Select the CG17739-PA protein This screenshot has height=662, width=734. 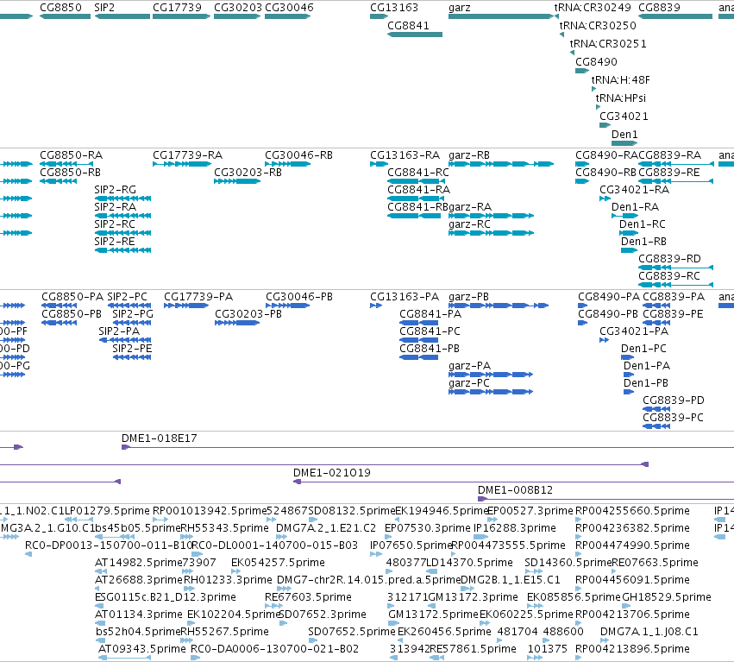tap(186, 306)
